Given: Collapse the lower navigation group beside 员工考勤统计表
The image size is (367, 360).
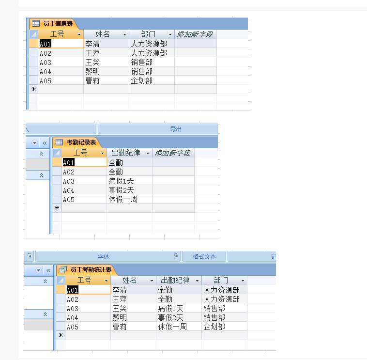Looking at the screenshot, I should coord(45,314).
